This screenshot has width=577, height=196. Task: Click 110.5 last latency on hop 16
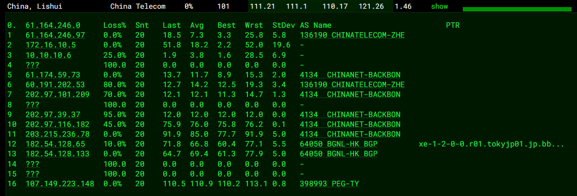tap(174, 183)
